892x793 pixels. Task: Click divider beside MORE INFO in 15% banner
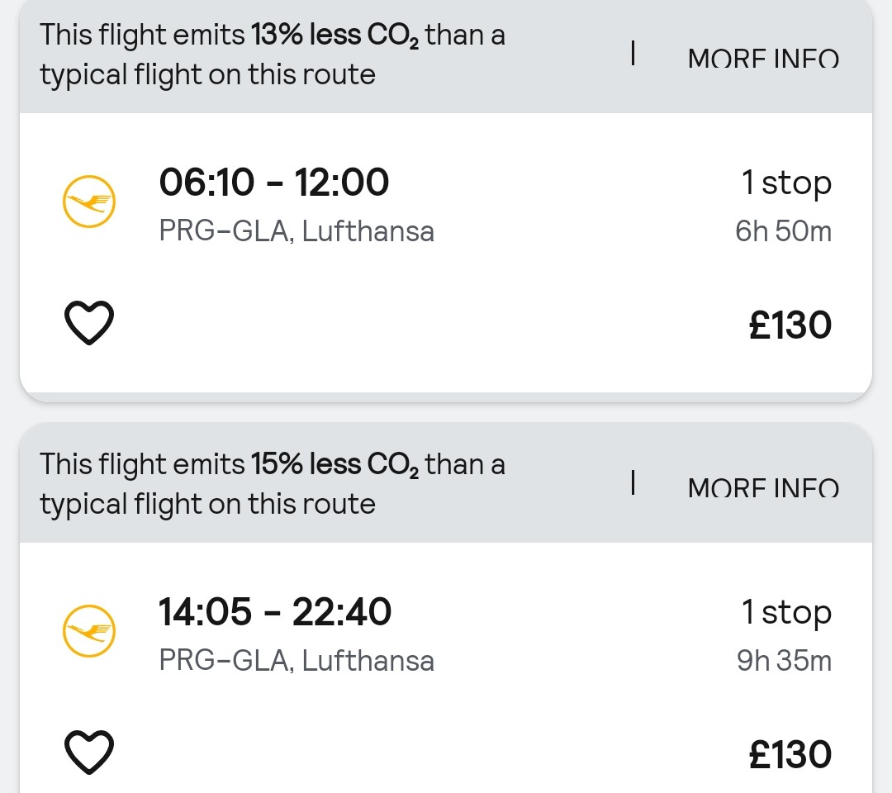point(633,483)
